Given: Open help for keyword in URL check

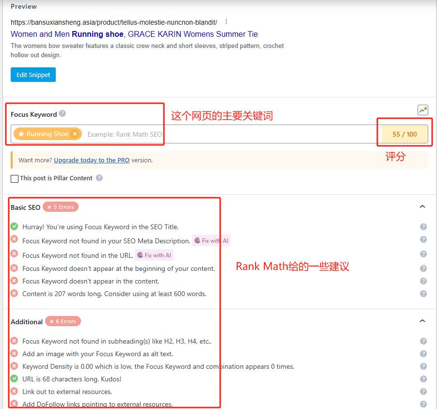Looking at the screenshot, I should click(423, 254).
